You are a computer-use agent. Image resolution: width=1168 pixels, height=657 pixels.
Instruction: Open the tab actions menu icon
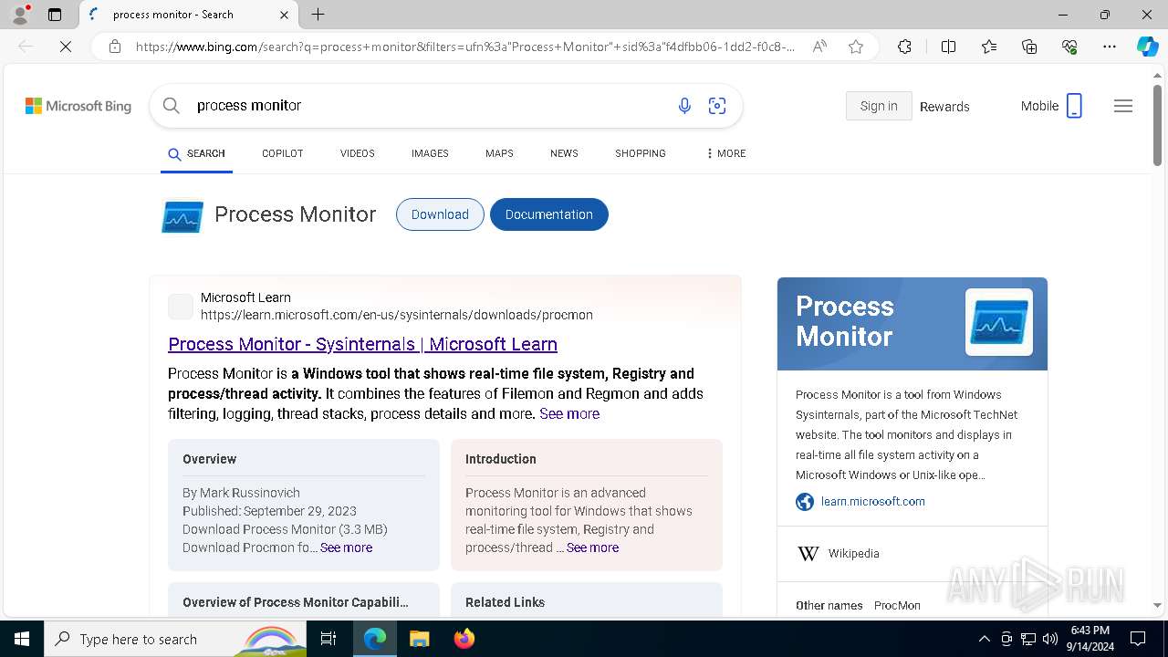pyautogui.click(x=55, y=15)
